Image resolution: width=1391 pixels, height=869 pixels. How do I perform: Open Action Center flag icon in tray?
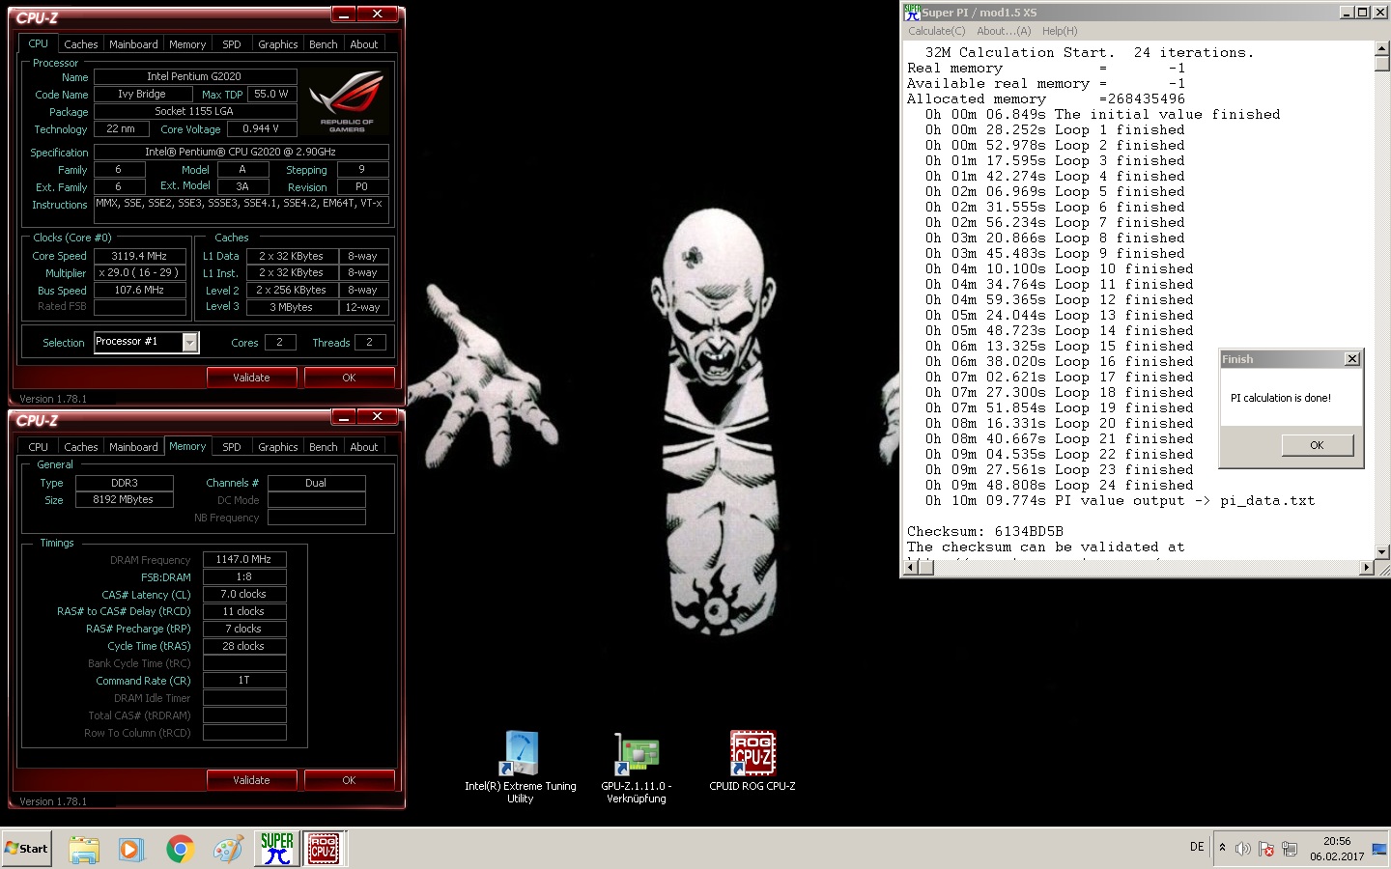tap(1266, 849)
